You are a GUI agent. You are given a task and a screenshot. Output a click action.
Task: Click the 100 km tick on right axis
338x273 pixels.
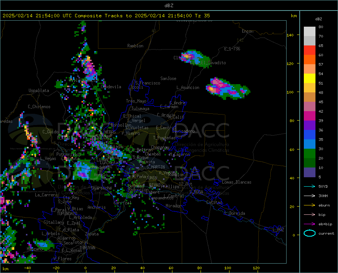point(290,92)
